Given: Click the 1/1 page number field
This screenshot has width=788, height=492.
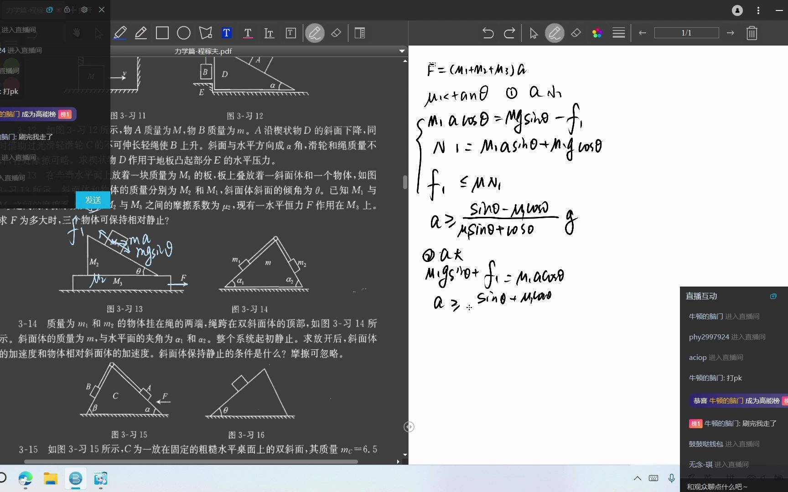Looking at the screenshot, I should click(686, 33).
